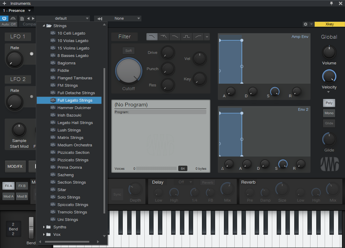
Task: Switch to FX A
Action: [x=8, y=186]
